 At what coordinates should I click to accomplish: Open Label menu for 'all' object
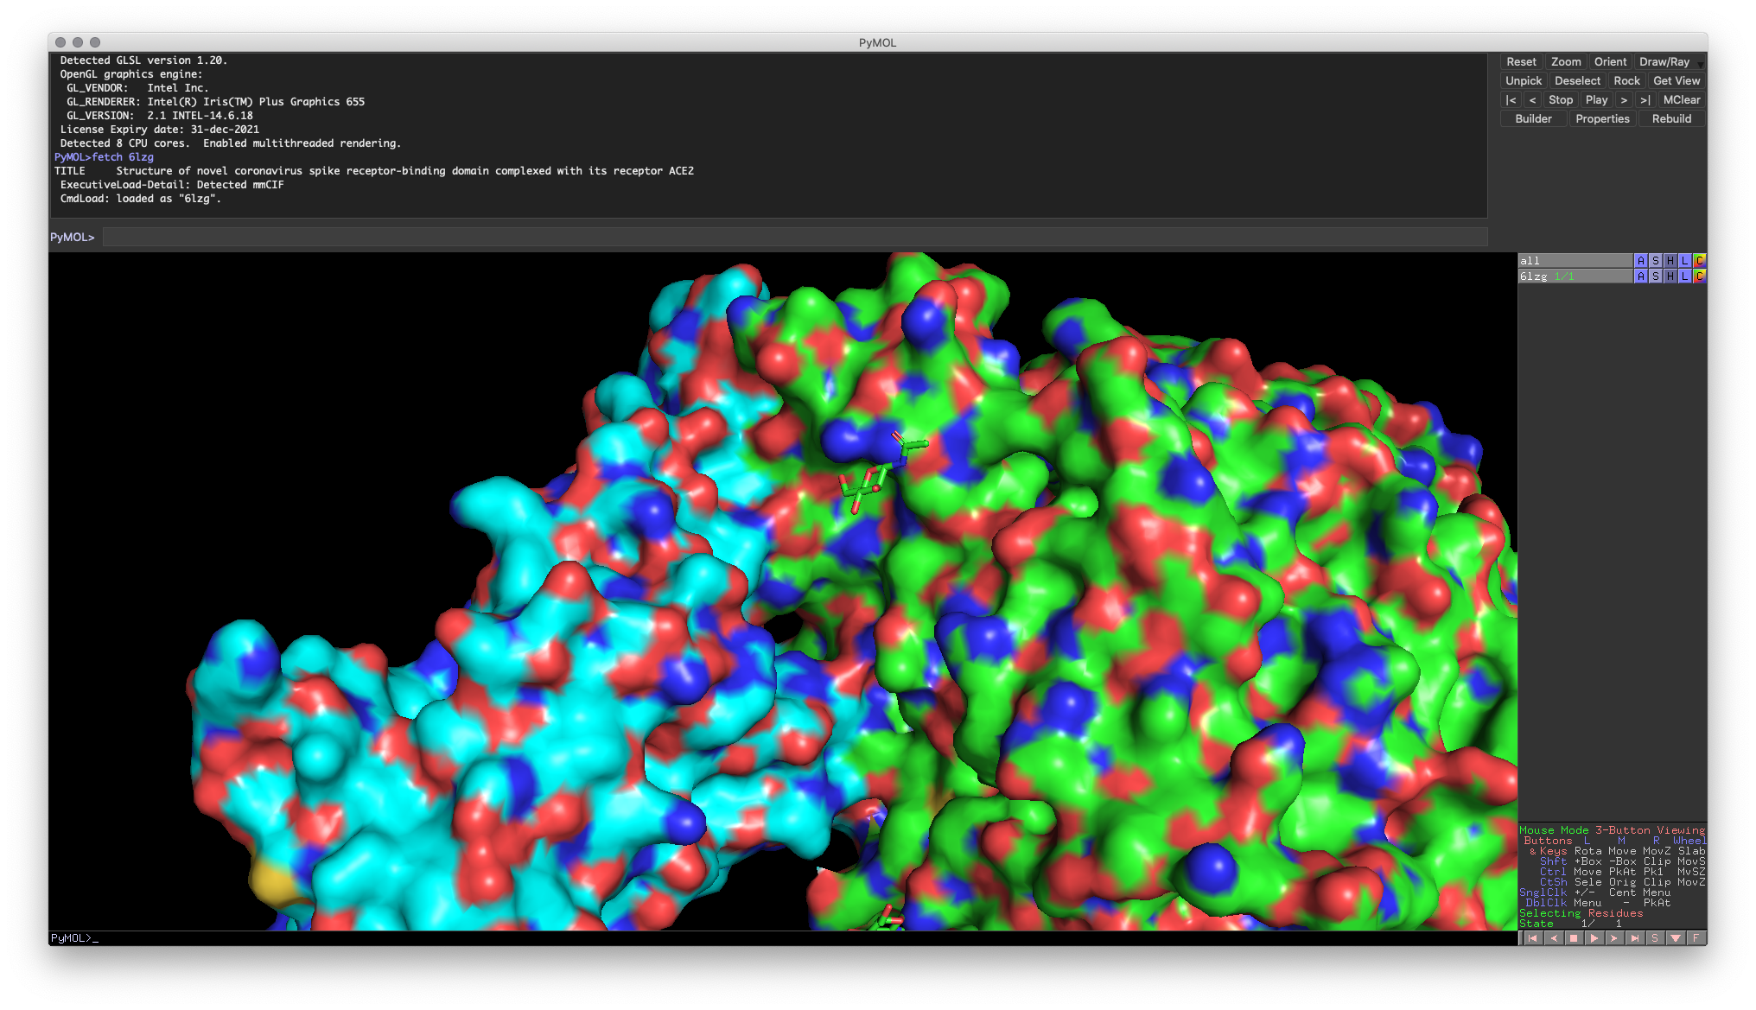pyautogui.click(x=1684, y=261)
